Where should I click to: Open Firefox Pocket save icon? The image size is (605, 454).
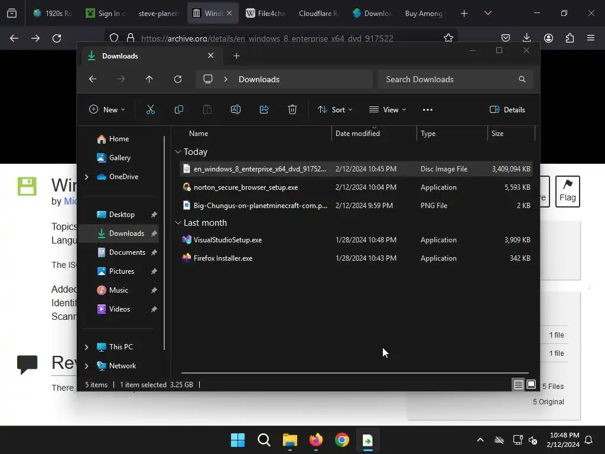pyautogui.click(x=506, y=38)
